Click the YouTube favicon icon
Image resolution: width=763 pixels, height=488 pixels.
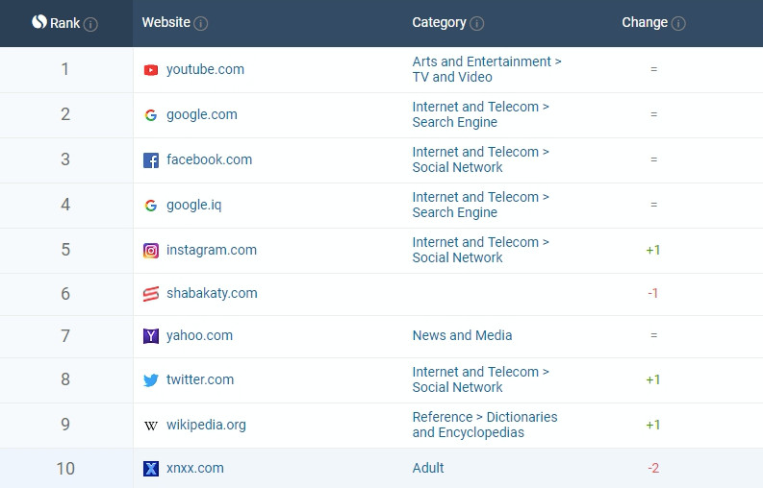150,70
